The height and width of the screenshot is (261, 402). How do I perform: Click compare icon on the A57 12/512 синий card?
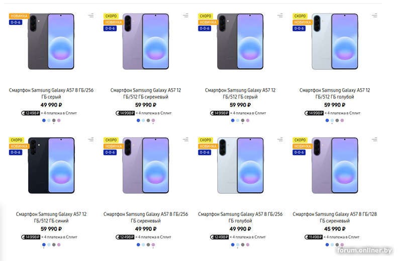click(90, 140)
